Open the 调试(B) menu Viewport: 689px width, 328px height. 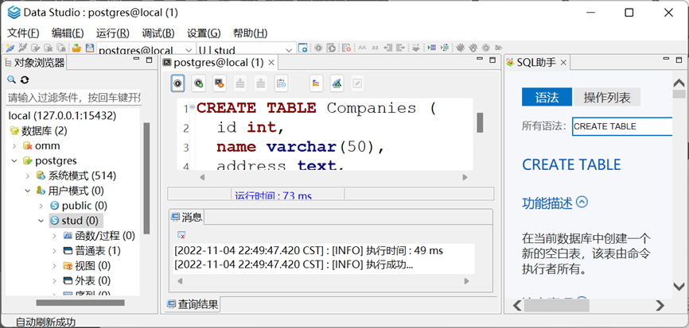[x=158, y=33]
